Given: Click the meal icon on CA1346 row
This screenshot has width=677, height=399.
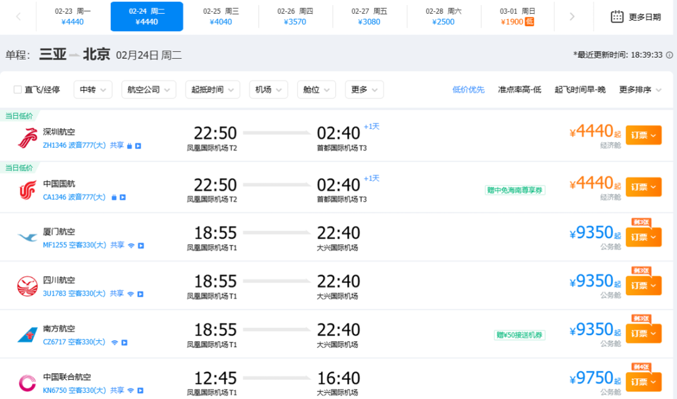Looking at the screenshot, I should (x=114, y=197).
